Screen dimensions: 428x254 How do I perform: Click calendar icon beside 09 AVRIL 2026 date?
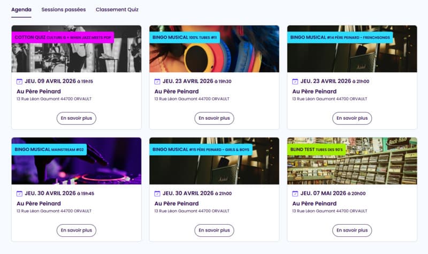(20, 82)
